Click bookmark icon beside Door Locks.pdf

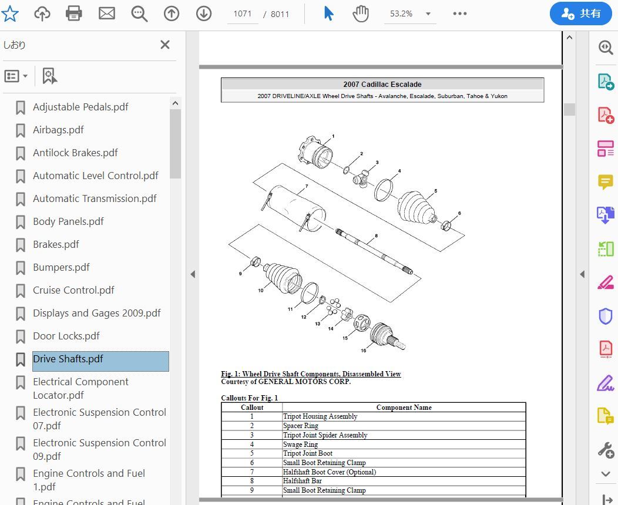(21, 336)
